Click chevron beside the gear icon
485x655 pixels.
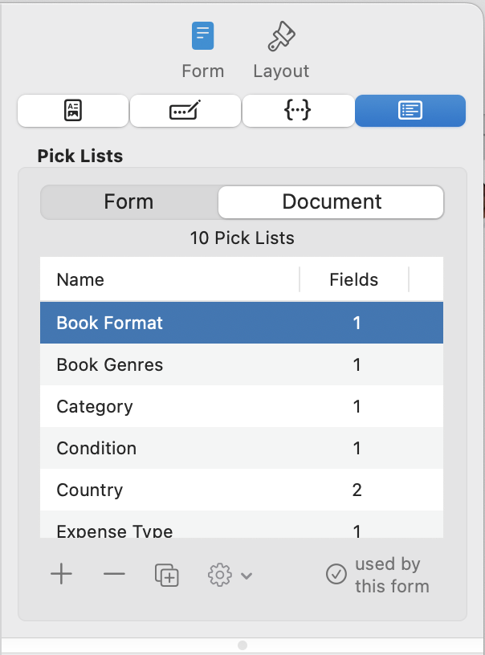pyautogui.click(x=247, y=576)
